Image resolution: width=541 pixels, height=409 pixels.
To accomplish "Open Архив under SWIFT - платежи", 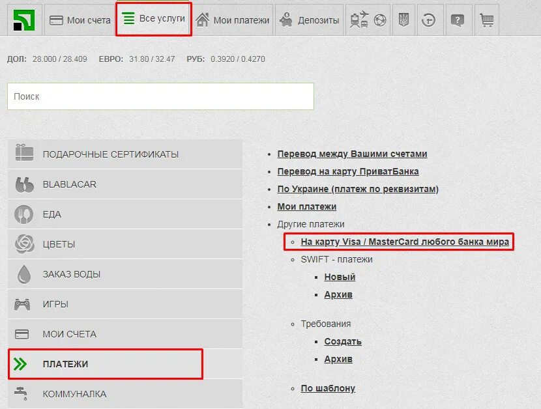I will 338,294.
